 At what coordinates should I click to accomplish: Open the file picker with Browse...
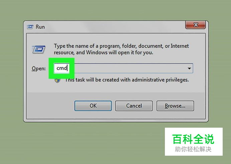pyautogui.click(x=175, y=106)
